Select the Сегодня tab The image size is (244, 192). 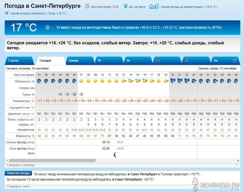[51, 61]
